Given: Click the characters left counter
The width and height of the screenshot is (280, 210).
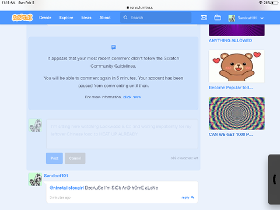Looking at the screenshot, I should pos(184,158).
